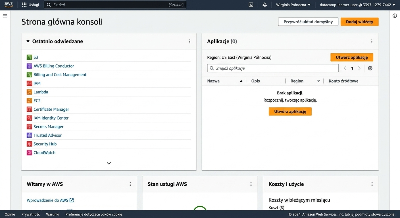400x218 pixels.
Task: Click the CloudWatch service icon
Action: click(x=29, y=152)
